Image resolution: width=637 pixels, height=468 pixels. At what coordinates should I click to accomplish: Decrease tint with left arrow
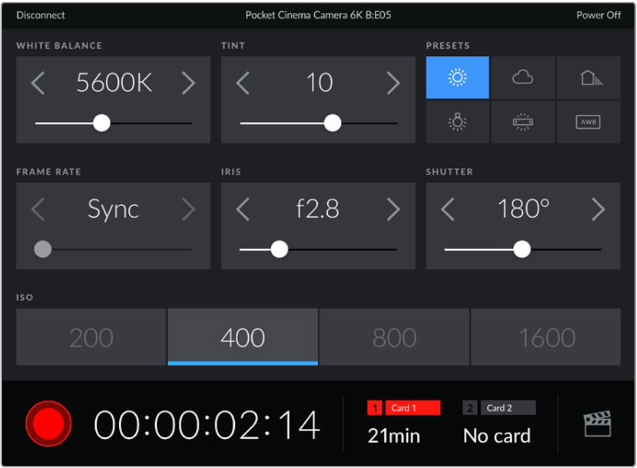click(x=243, y=83)
